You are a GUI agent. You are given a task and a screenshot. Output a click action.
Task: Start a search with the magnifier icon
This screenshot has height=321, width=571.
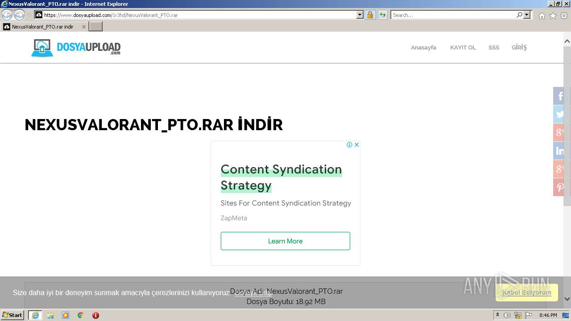pyautogui.click(x=519, y=15)
